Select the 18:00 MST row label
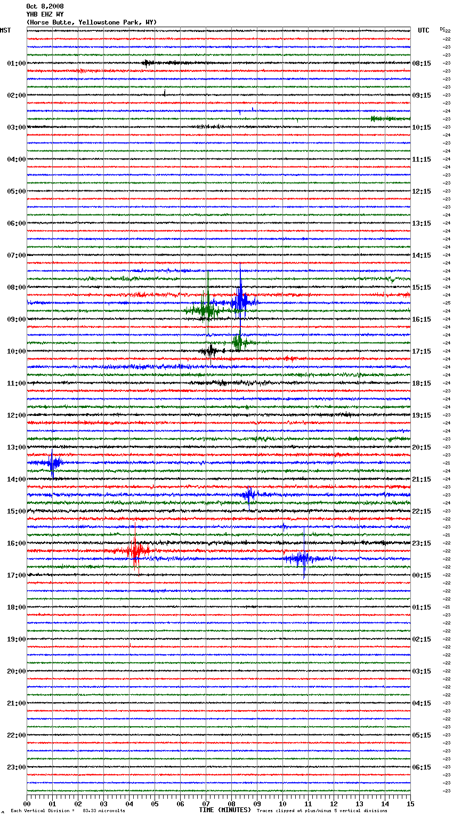 pyautogui.click(x=17, y=607)
